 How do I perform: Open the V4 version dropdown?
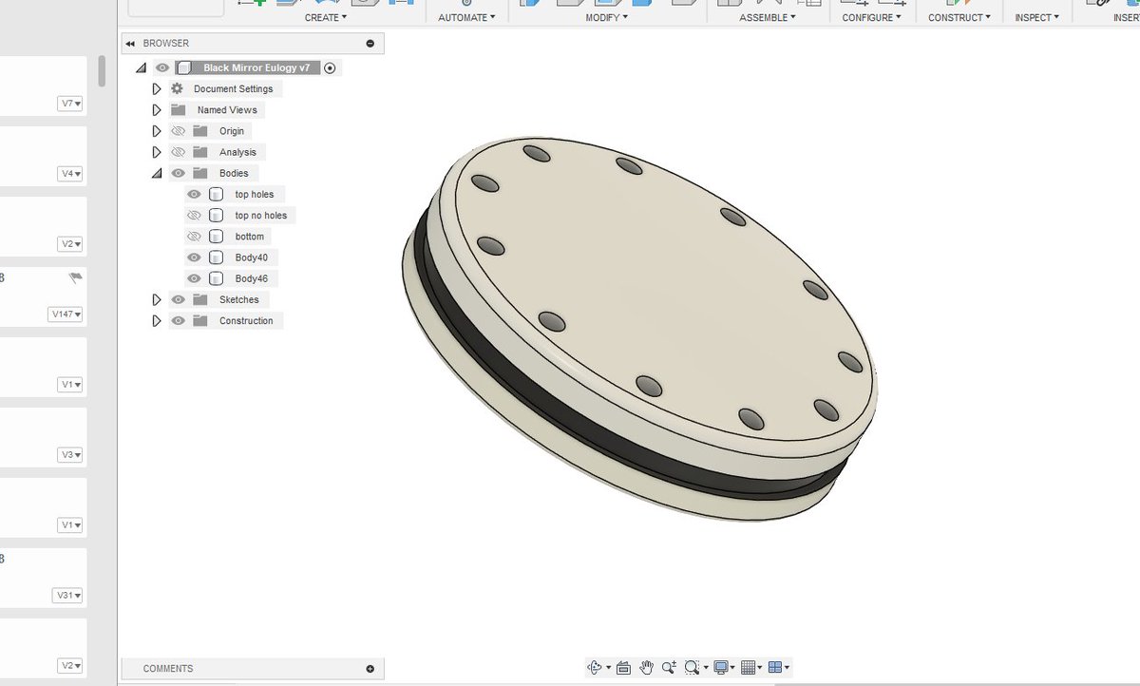(x=70, y=174)
